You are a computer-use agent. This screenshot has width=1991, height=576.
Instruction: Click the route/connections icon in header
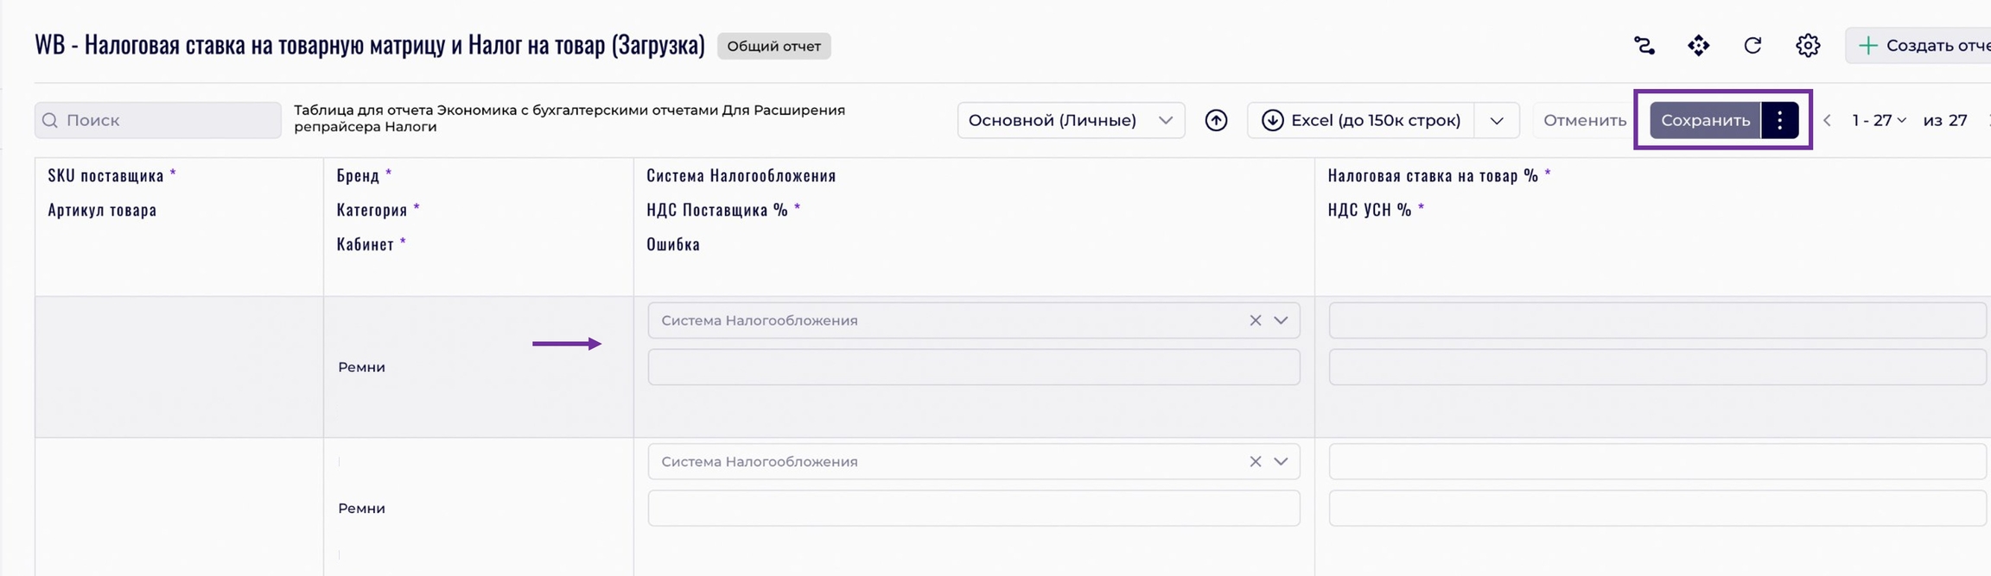(x=1644, y=46)
